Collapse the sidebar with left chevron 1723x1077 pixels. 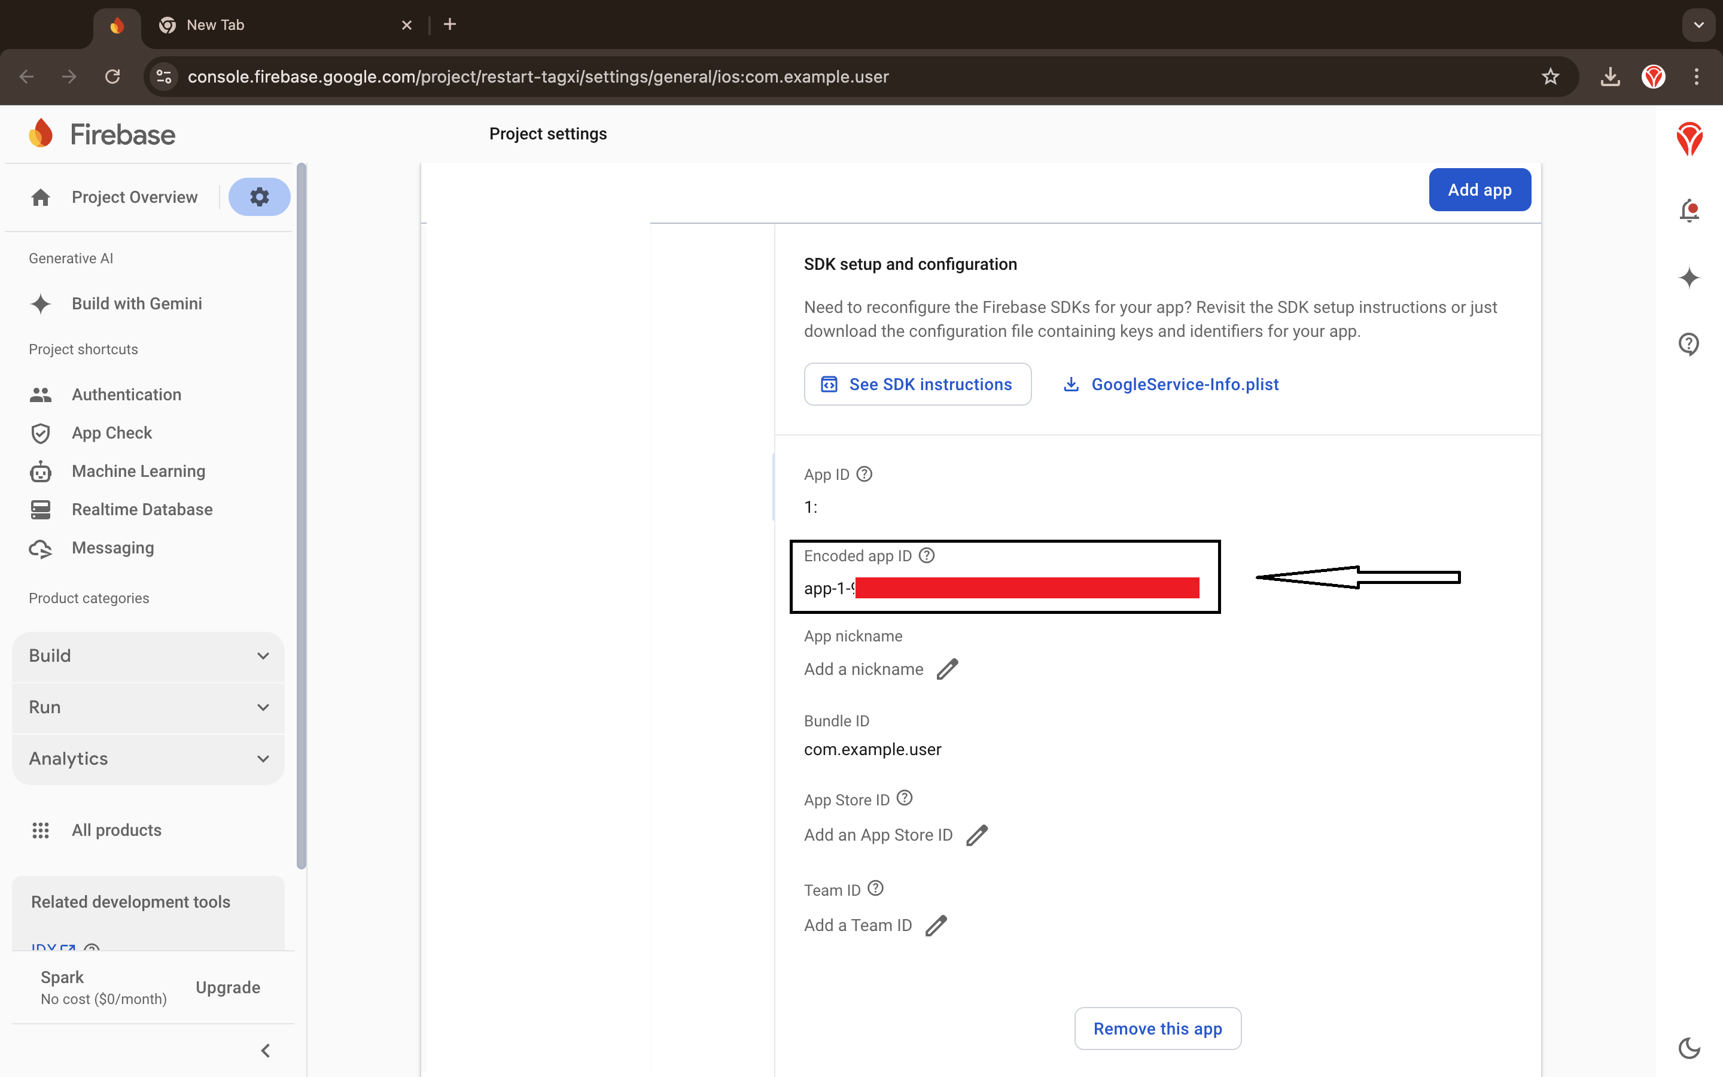coord(266,1051)
